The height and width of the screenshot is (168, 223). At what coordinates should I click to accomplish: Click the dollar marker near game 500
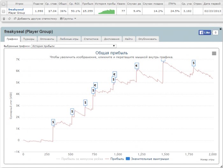(x=72, y=111)
